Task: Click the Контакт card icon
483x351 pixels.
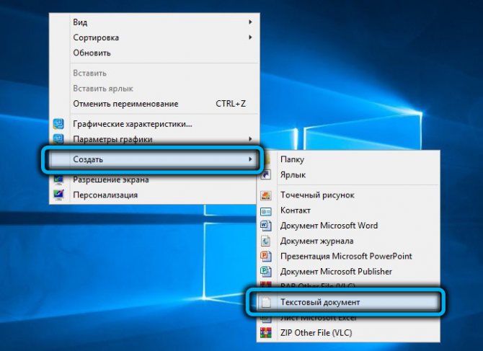Action: tap(266, 211)
